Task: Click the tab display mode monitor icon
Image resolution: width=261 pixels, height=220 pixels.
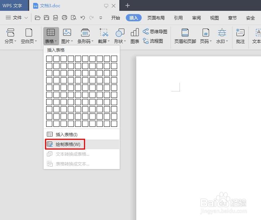Action: pos(106,6)
